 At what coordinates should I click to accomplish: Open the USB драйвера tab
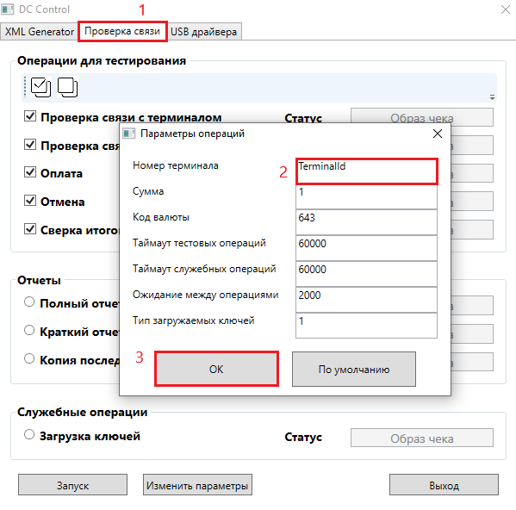(x=203, y=32)
